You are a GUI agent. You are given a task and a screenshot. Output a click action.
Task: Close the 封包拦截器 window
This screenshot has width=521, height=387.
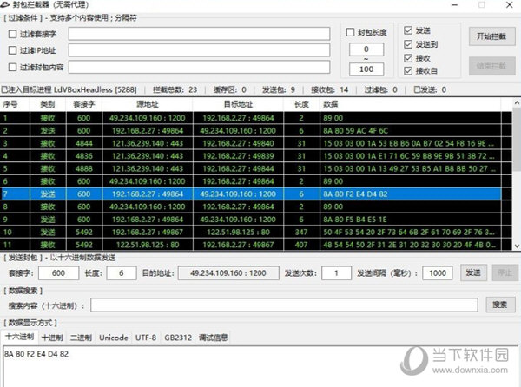click(x=510, y=4)
